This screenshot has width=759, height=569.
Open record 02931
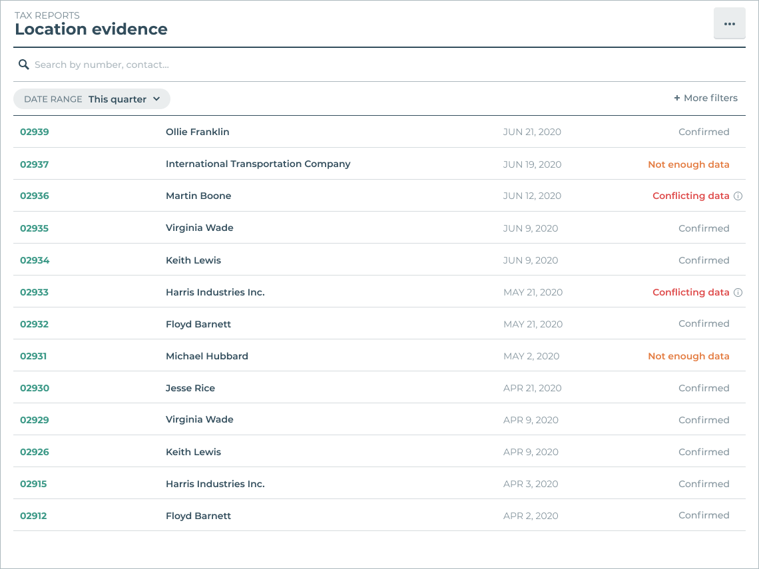[33, 356]
